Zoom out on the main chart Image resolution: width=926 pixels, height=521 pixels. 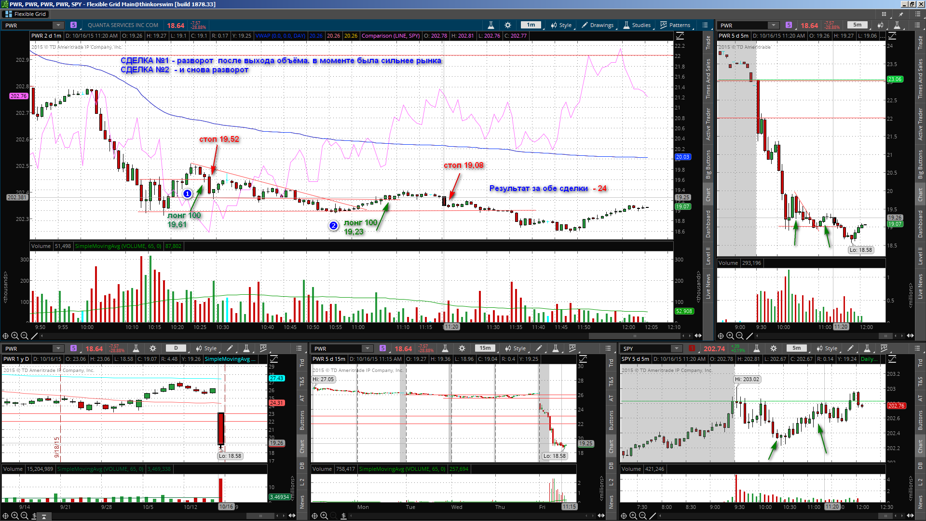pos(24,336)
